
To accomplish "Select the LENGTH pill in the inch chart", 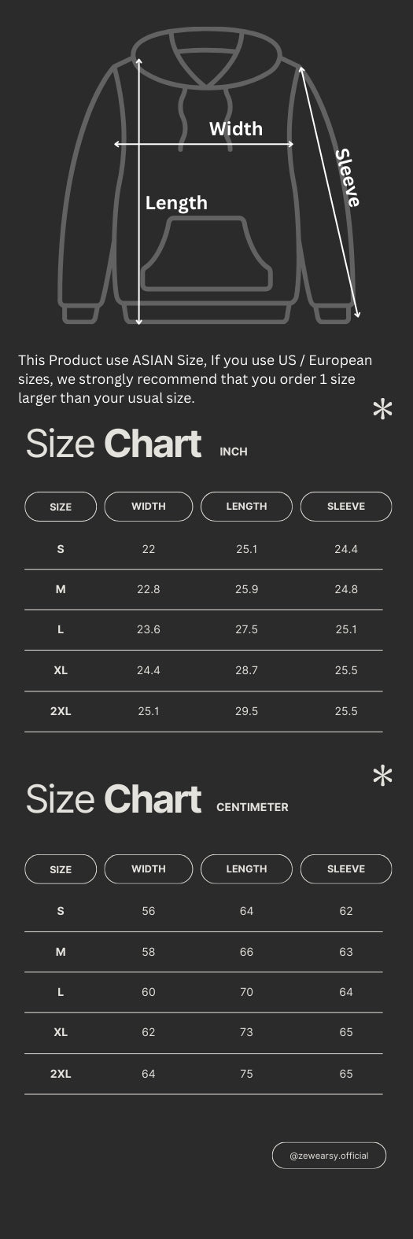I will point(246,507).
